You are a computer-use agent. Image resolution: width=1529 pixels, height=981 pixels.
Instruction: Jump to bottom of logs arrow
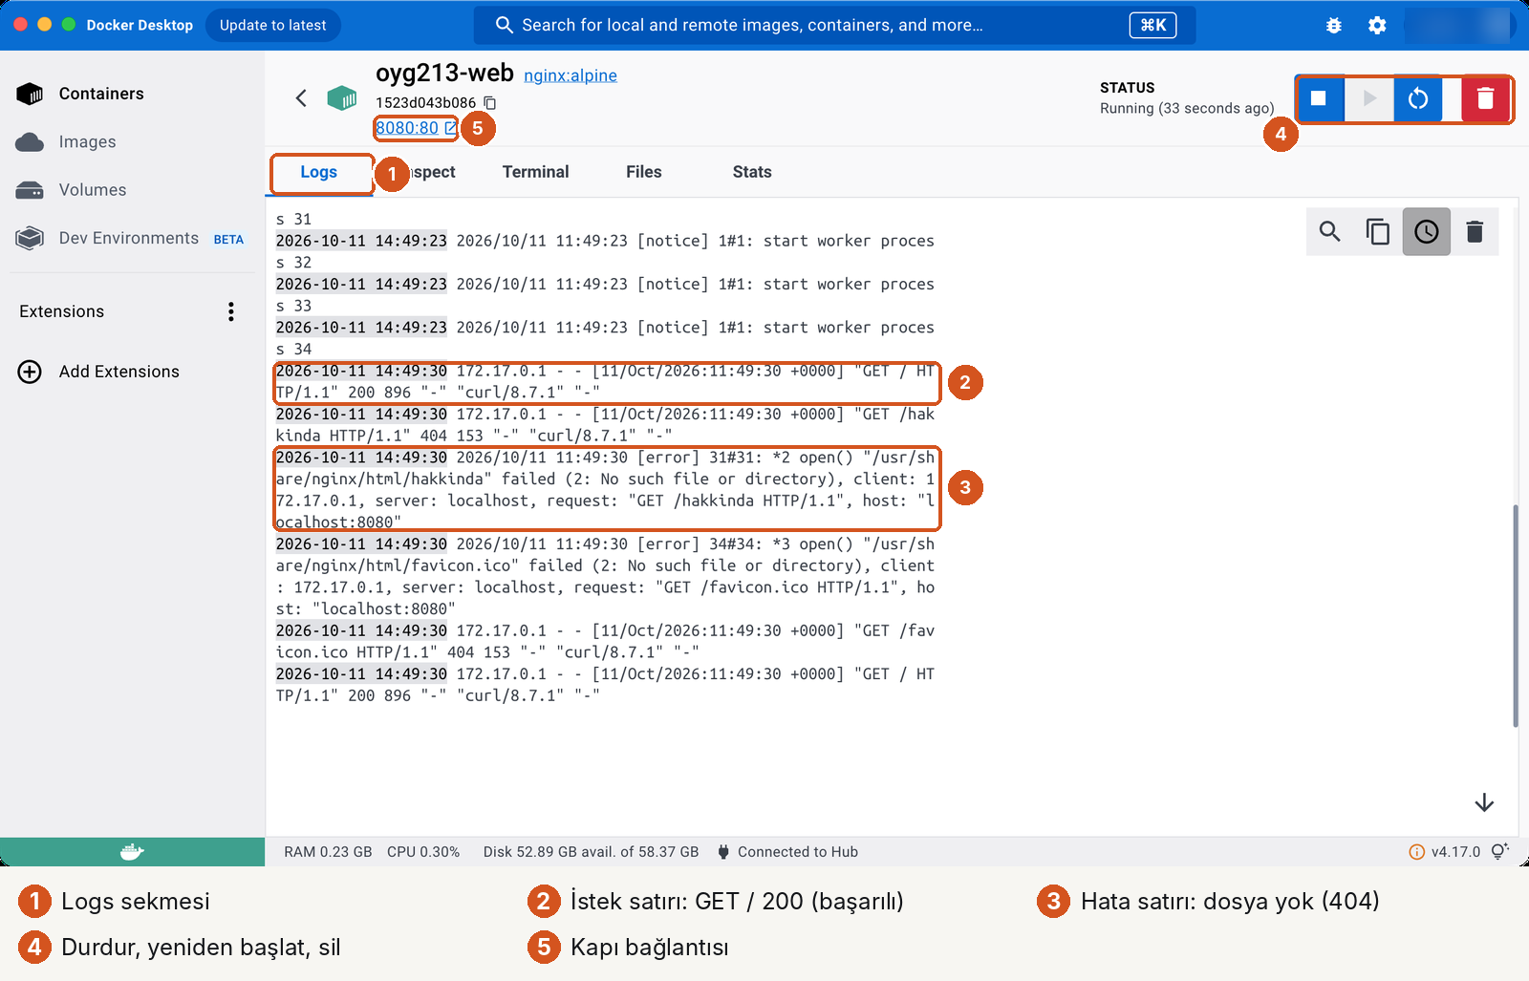pos(1484,802)
